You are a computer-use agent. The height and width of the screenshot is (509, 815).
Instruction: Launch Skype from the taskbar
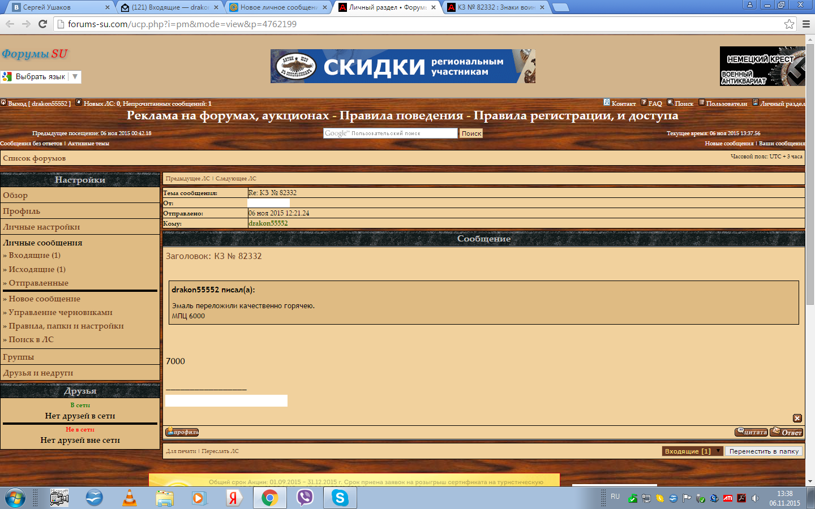click(340, 498)
